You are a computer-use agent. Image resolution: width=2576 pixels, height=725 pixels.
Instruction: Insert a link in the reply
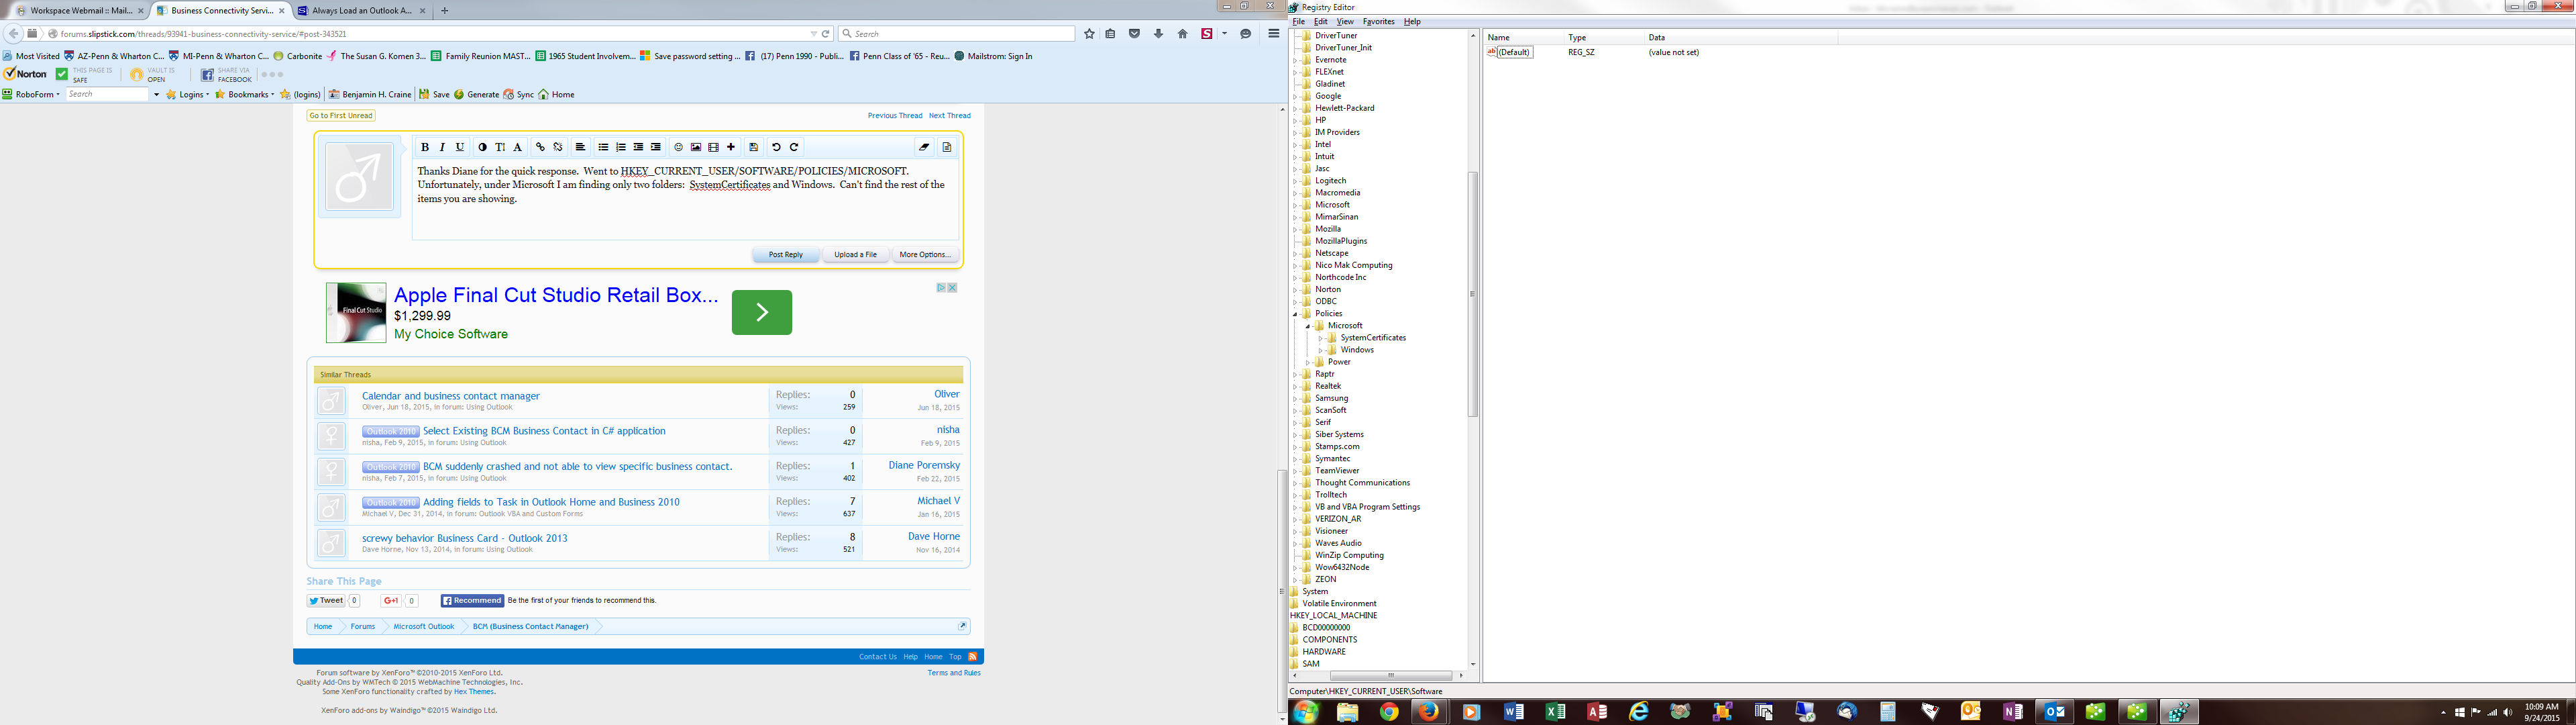pos(541,147)
